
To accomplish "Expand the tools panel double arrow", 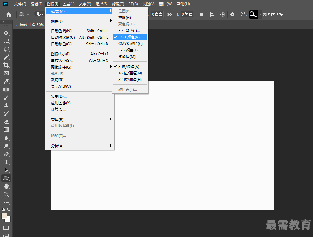I will click(x=3, y=22).
